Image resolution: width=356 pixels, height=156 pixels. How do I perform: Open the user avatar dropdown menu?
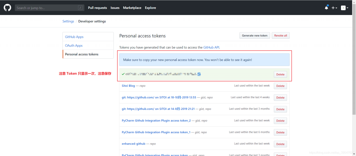point(344,8)
